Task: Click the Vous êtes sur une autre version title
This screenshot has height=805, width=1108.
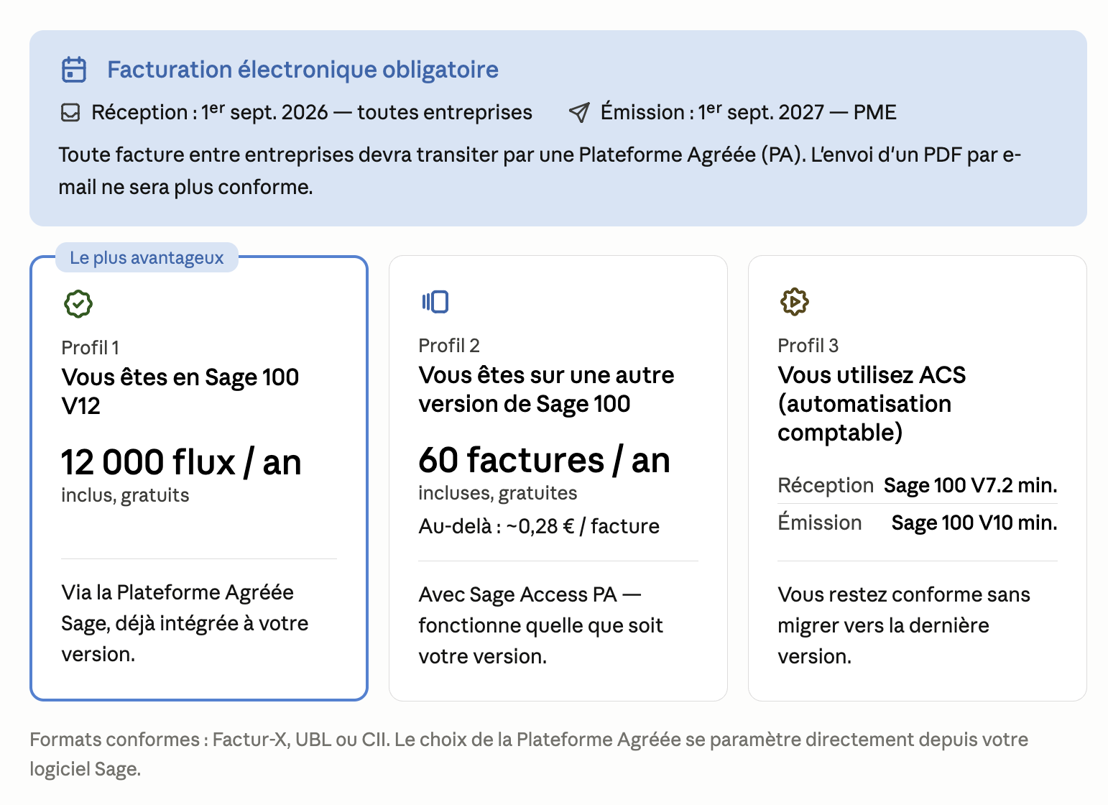Action: (546, 390)
